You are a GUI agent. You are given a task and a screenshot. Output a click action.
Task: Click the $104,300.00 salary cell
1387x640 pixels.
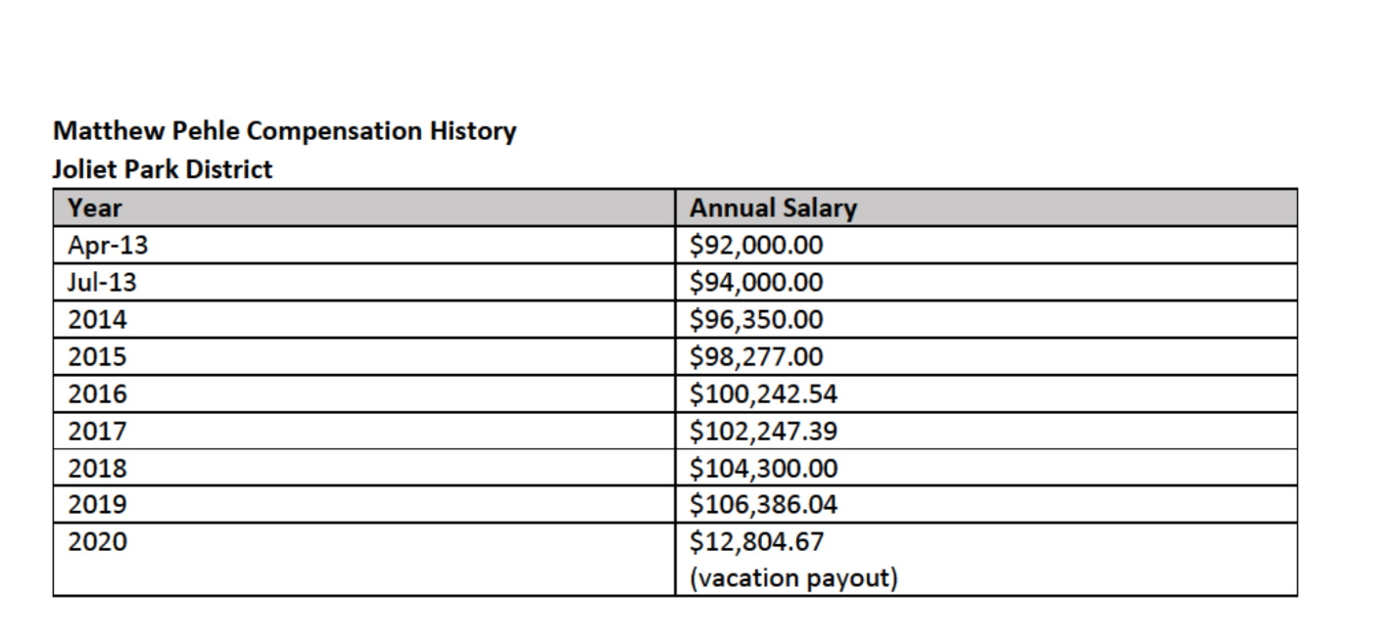coord(763,468)
